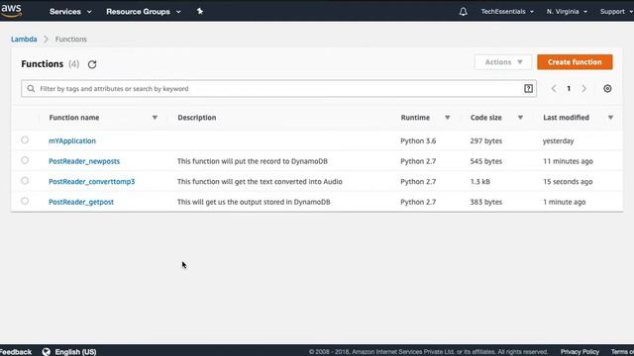Open the Feedback link
The height and width of the screenshot is (356, 634).
pyautogui.click(x=16, y=352)
